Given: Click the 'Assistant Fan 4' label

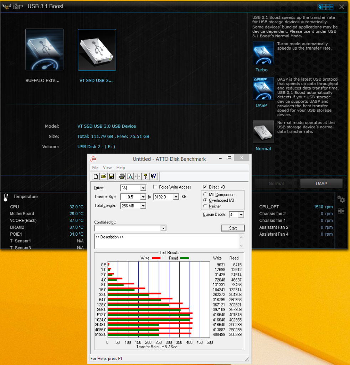Looking at the screenshot, I should [x=274, y=234].
